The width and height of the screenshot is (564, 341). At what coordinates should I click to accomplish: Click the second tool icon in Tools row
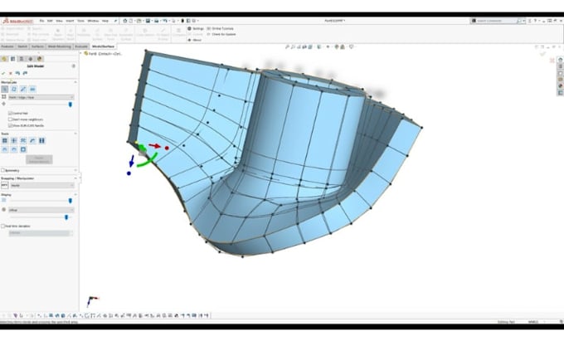tap(14, 141)
